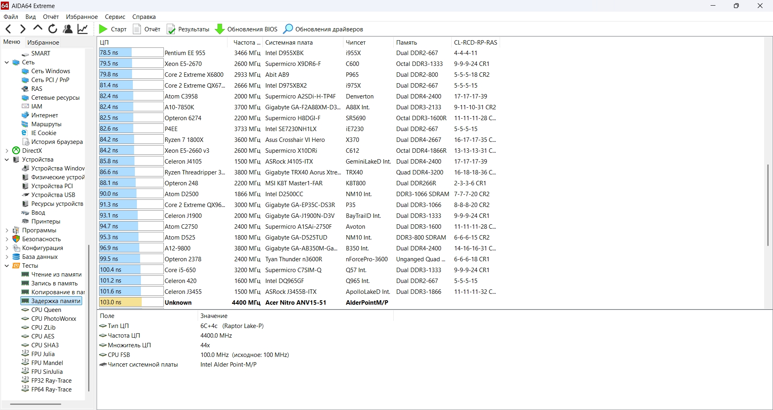773x410 pixels.
Task: Select FP64 Ray-Trace benchmark
Action: 52,389
